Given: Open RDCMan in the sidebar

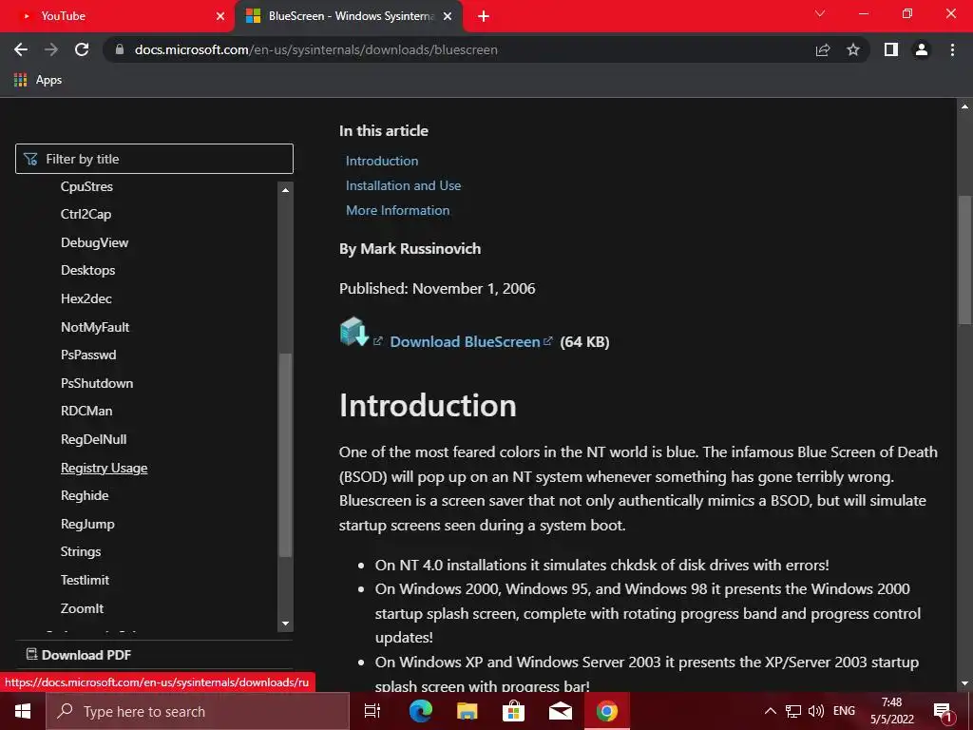Looking at the screenshot, I should click(86, 411).
